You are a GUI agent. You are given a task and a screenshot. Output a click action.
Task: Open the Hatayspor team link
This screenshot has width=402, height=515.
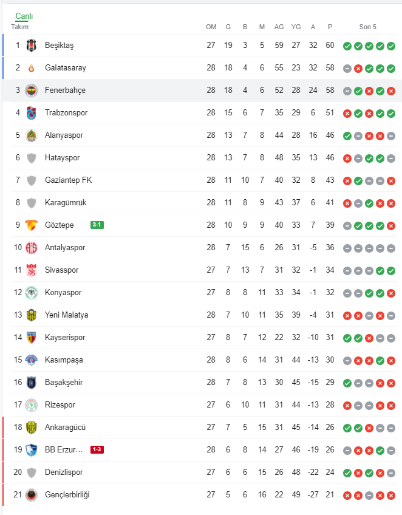pos(62,158)
